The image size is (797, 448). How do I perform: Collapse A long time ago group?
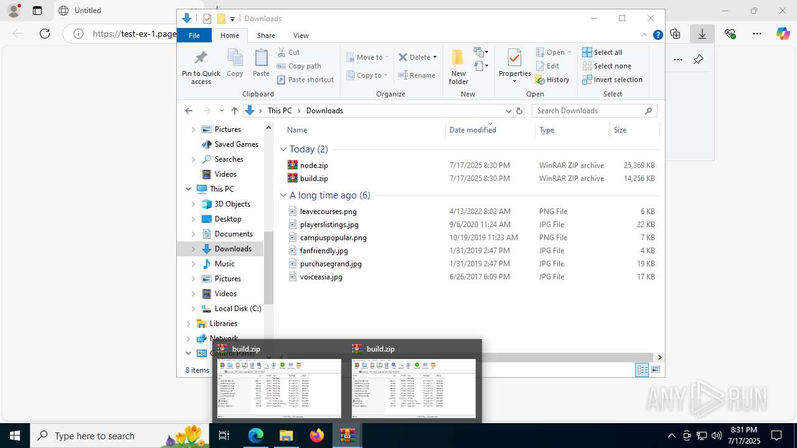[x=283, y=195]
